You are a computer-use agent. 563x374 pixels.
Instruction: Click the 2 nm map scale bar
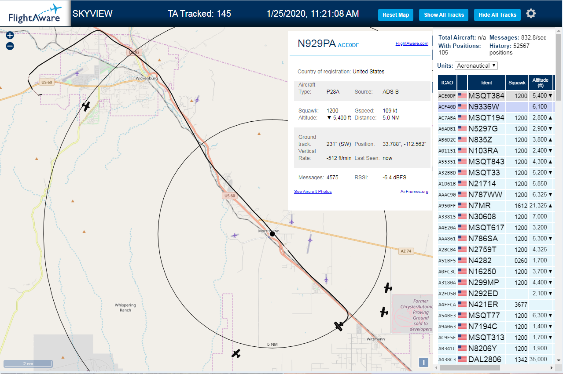click(28, 364)
